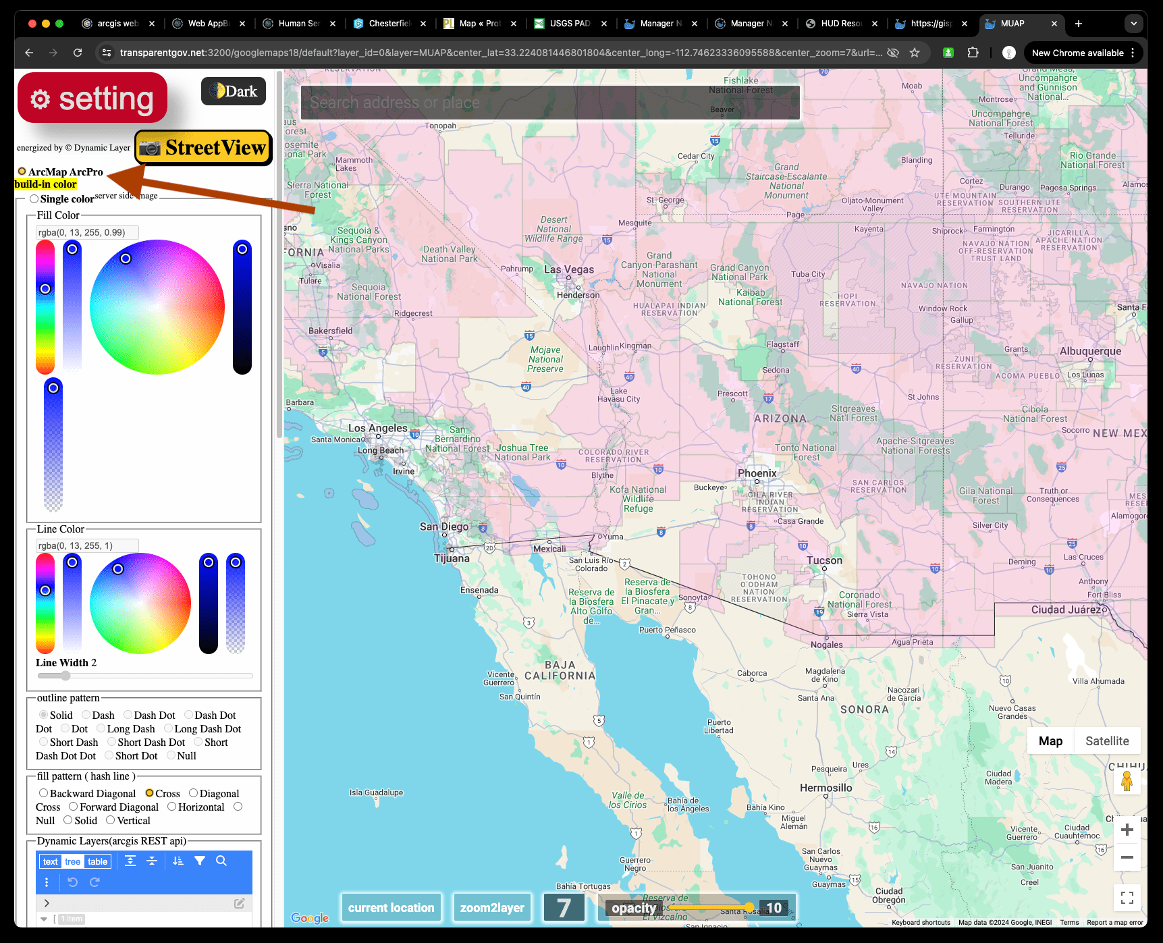Open the browser tab search dropdown
Screen dimensions: 1163x943
click(1134, 24)
